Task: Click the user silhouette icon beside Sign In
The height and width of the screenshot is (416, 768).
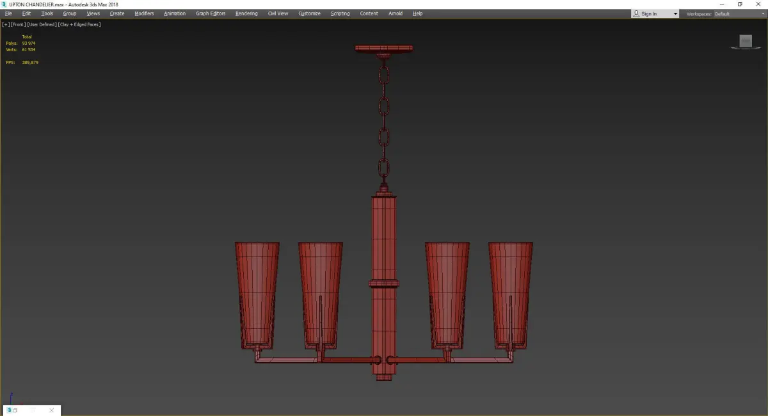Action: 636,13
